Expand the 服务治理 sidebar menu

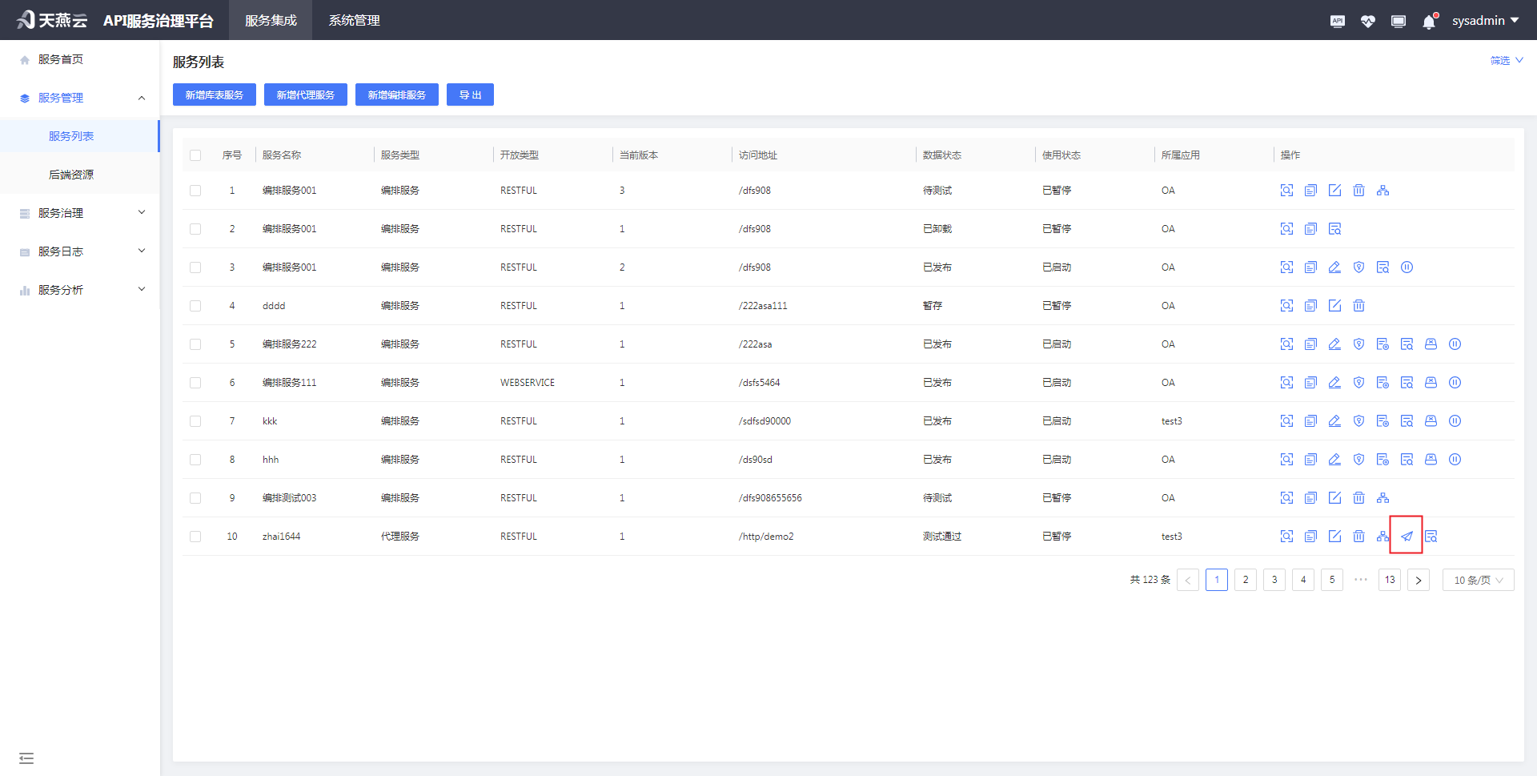80,213
